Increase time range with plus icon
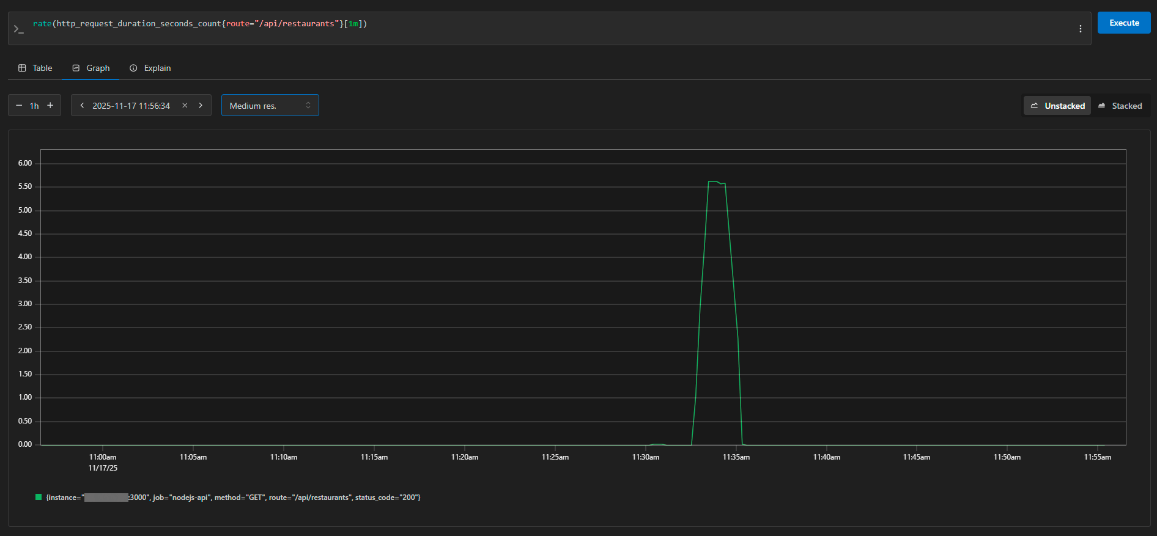1157x536 pixels. pyautogui.click(x=50, y=106)
